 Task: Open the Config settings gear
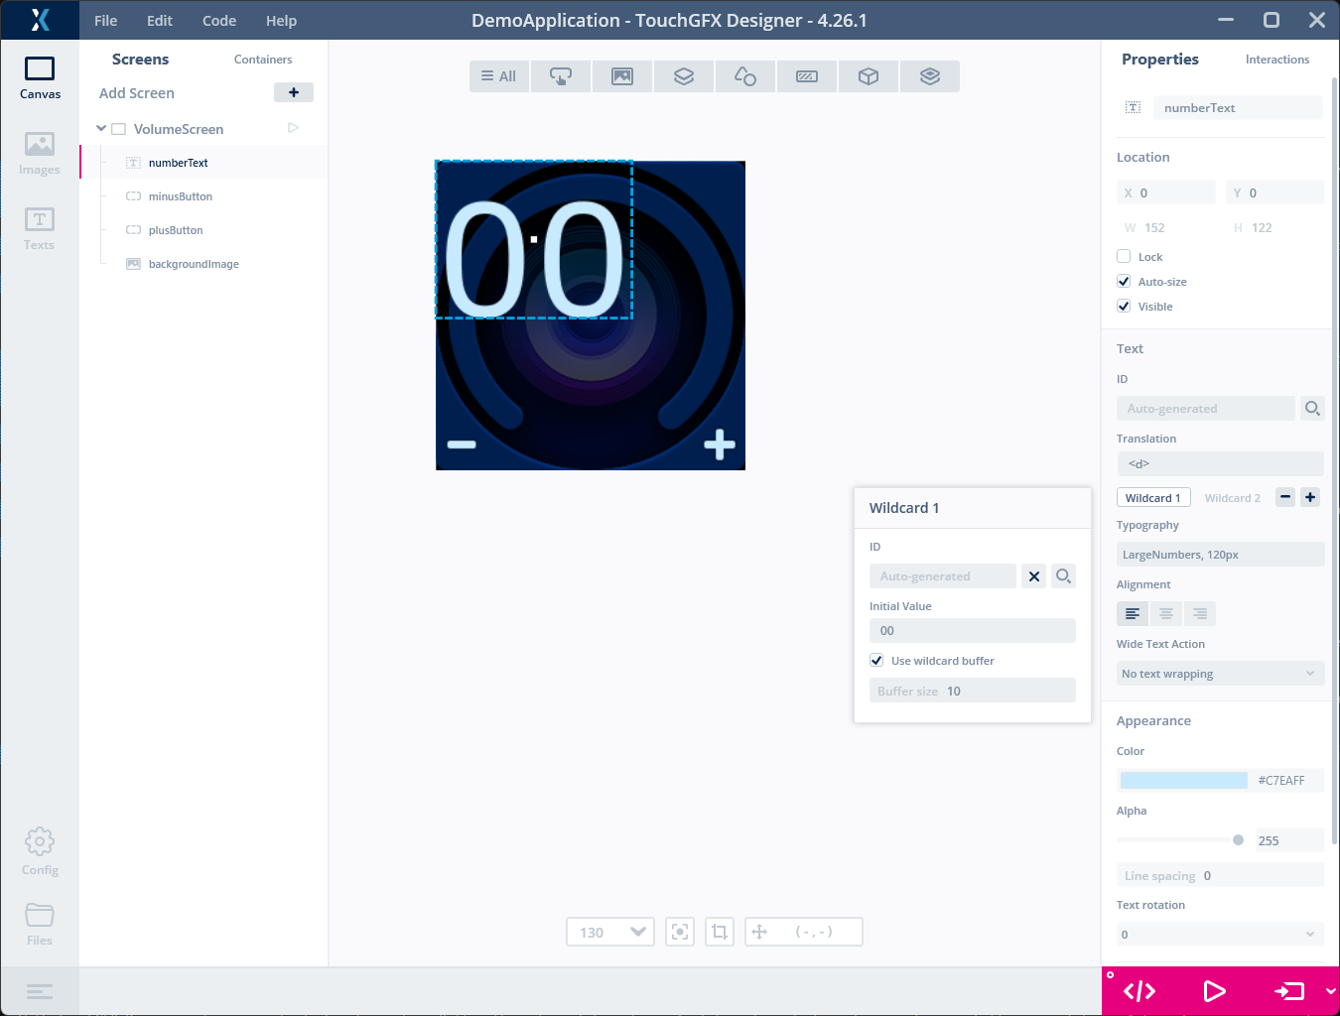click(40, 851)
